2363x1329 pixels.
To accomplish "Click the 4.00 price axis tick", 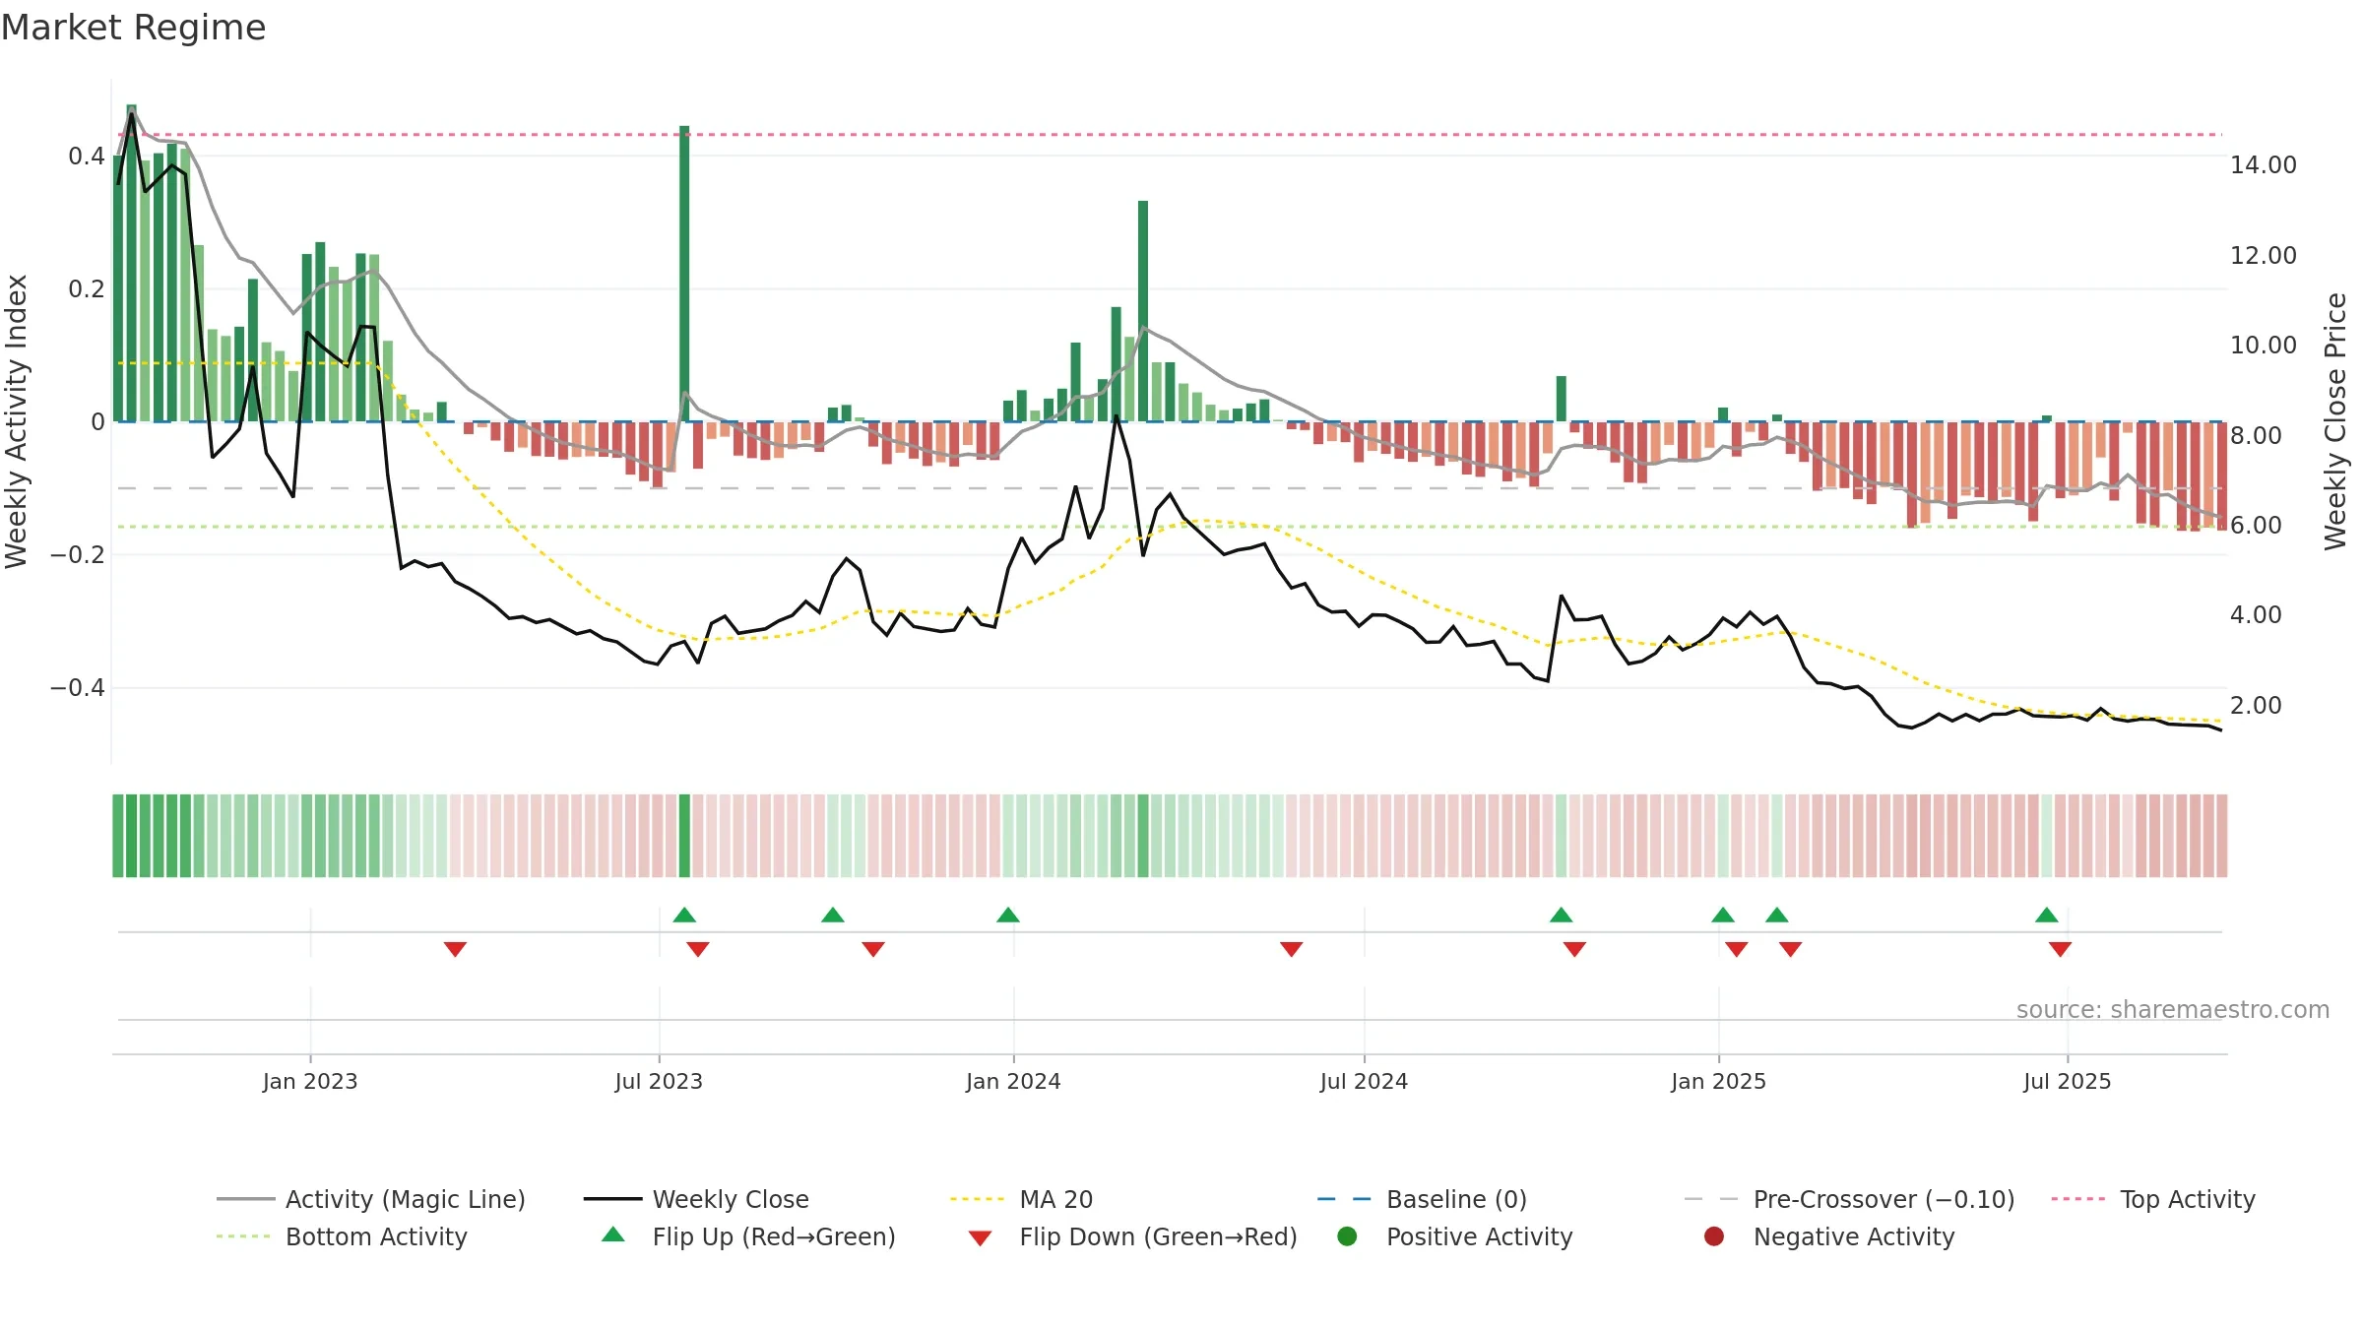I will tap(2256, 614).
